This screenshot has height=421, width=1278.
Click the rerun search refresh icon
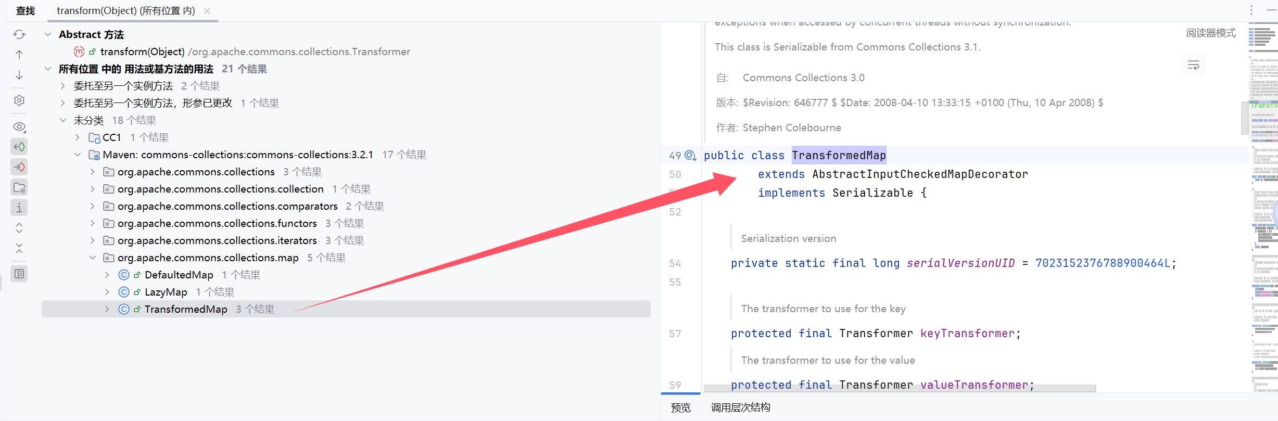tap(19, 34)
